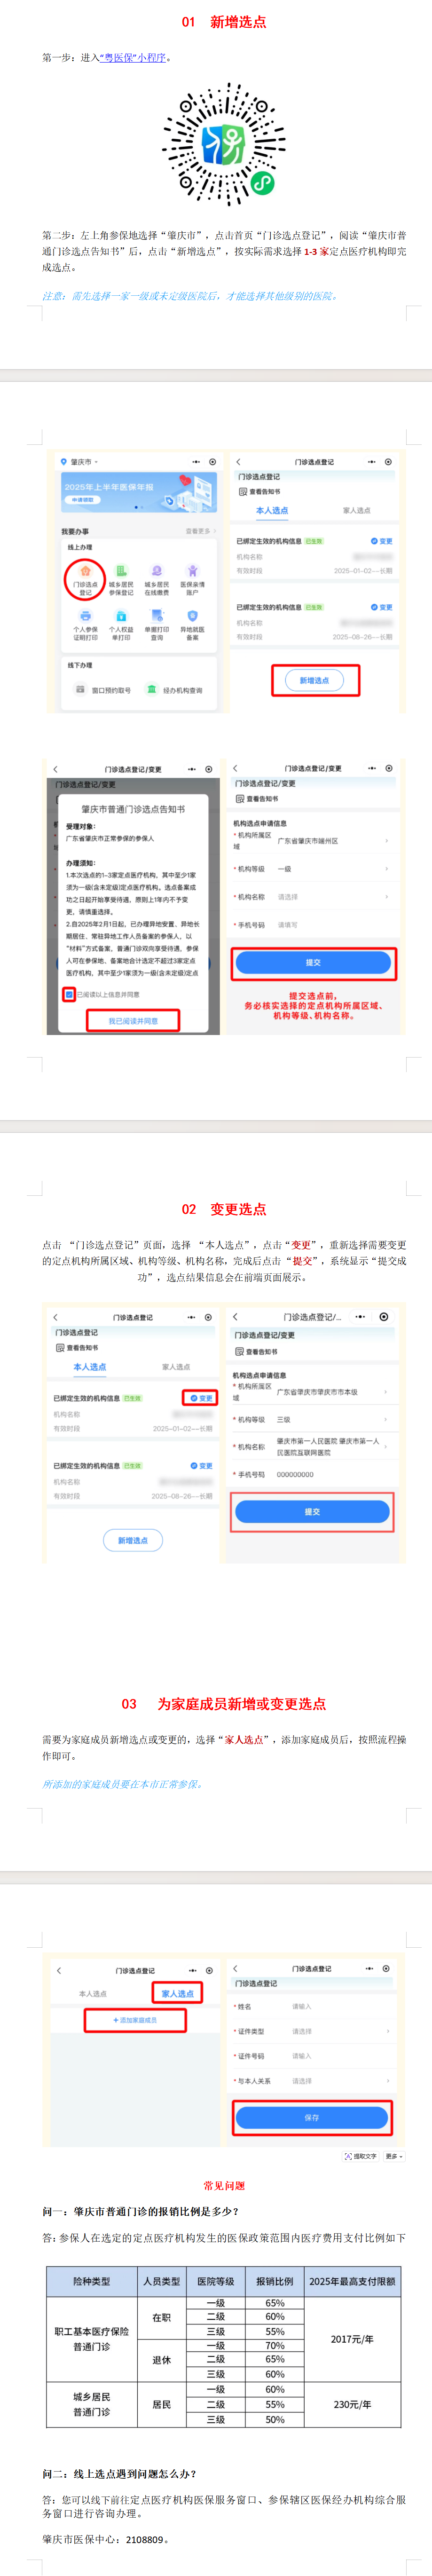The height and width of the screenshot is (2576, 432).
Task: Open the 个人权益单打印 icon
Action: [x=121, y=619]
